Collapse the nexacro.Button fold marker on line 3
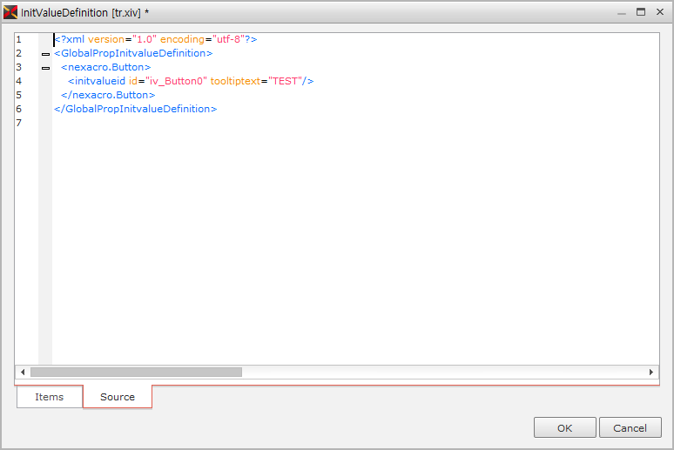Screen dimensions: 674x450 tap(45, 68)
